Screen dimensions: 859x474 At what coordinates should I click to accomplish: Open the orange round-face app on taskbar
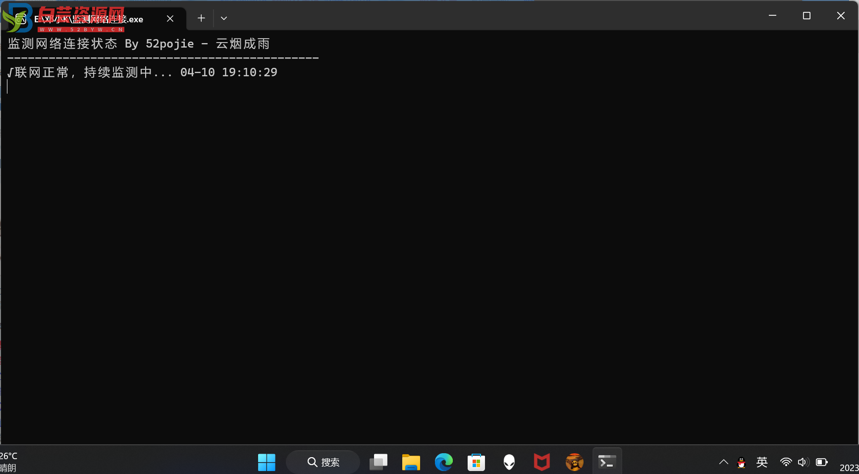[x=575, y=462]
